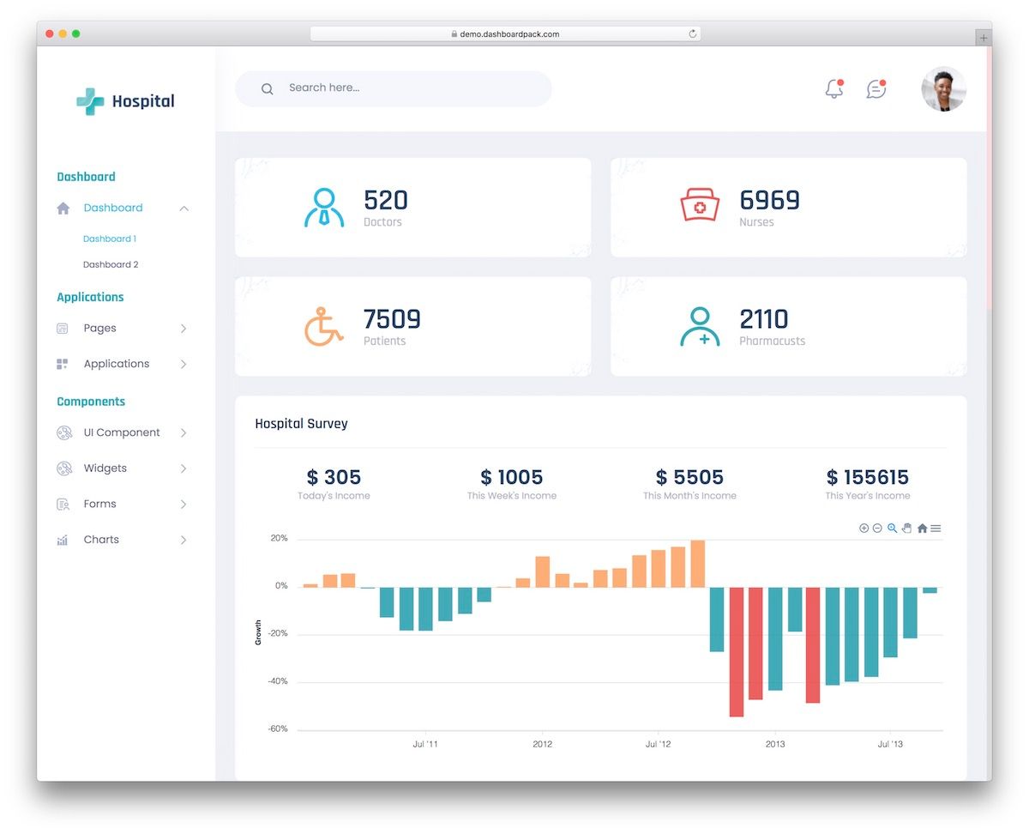Open Dashboard 1
Viewport: 1029px width, 834px height.
click(110, 239)
